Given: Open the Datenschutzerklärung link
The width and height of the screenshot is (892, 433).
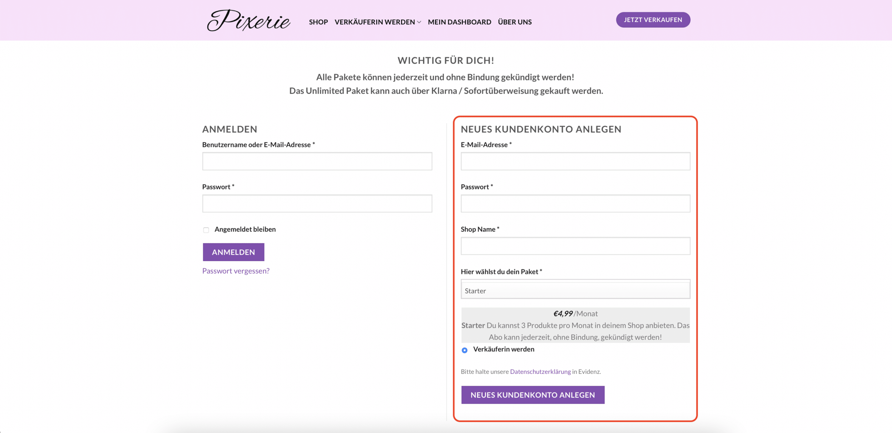Looking at the screenshot, I should (540, 371).
